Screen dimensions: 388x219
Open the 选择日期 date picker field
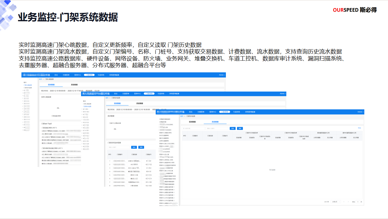click(x=193, y=128)
